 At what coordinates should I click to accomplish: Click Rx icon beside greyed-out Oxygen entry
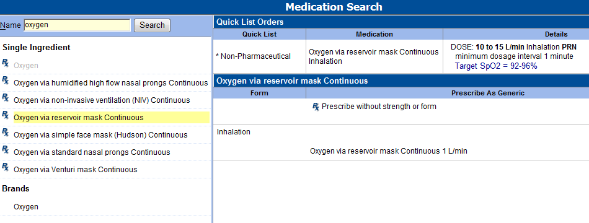[x=5, y=63]
